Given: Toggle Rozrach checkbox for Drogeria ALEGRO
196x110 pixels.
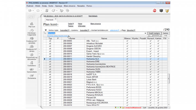Looking at the screenshot, I should click(x=151, y=46).
